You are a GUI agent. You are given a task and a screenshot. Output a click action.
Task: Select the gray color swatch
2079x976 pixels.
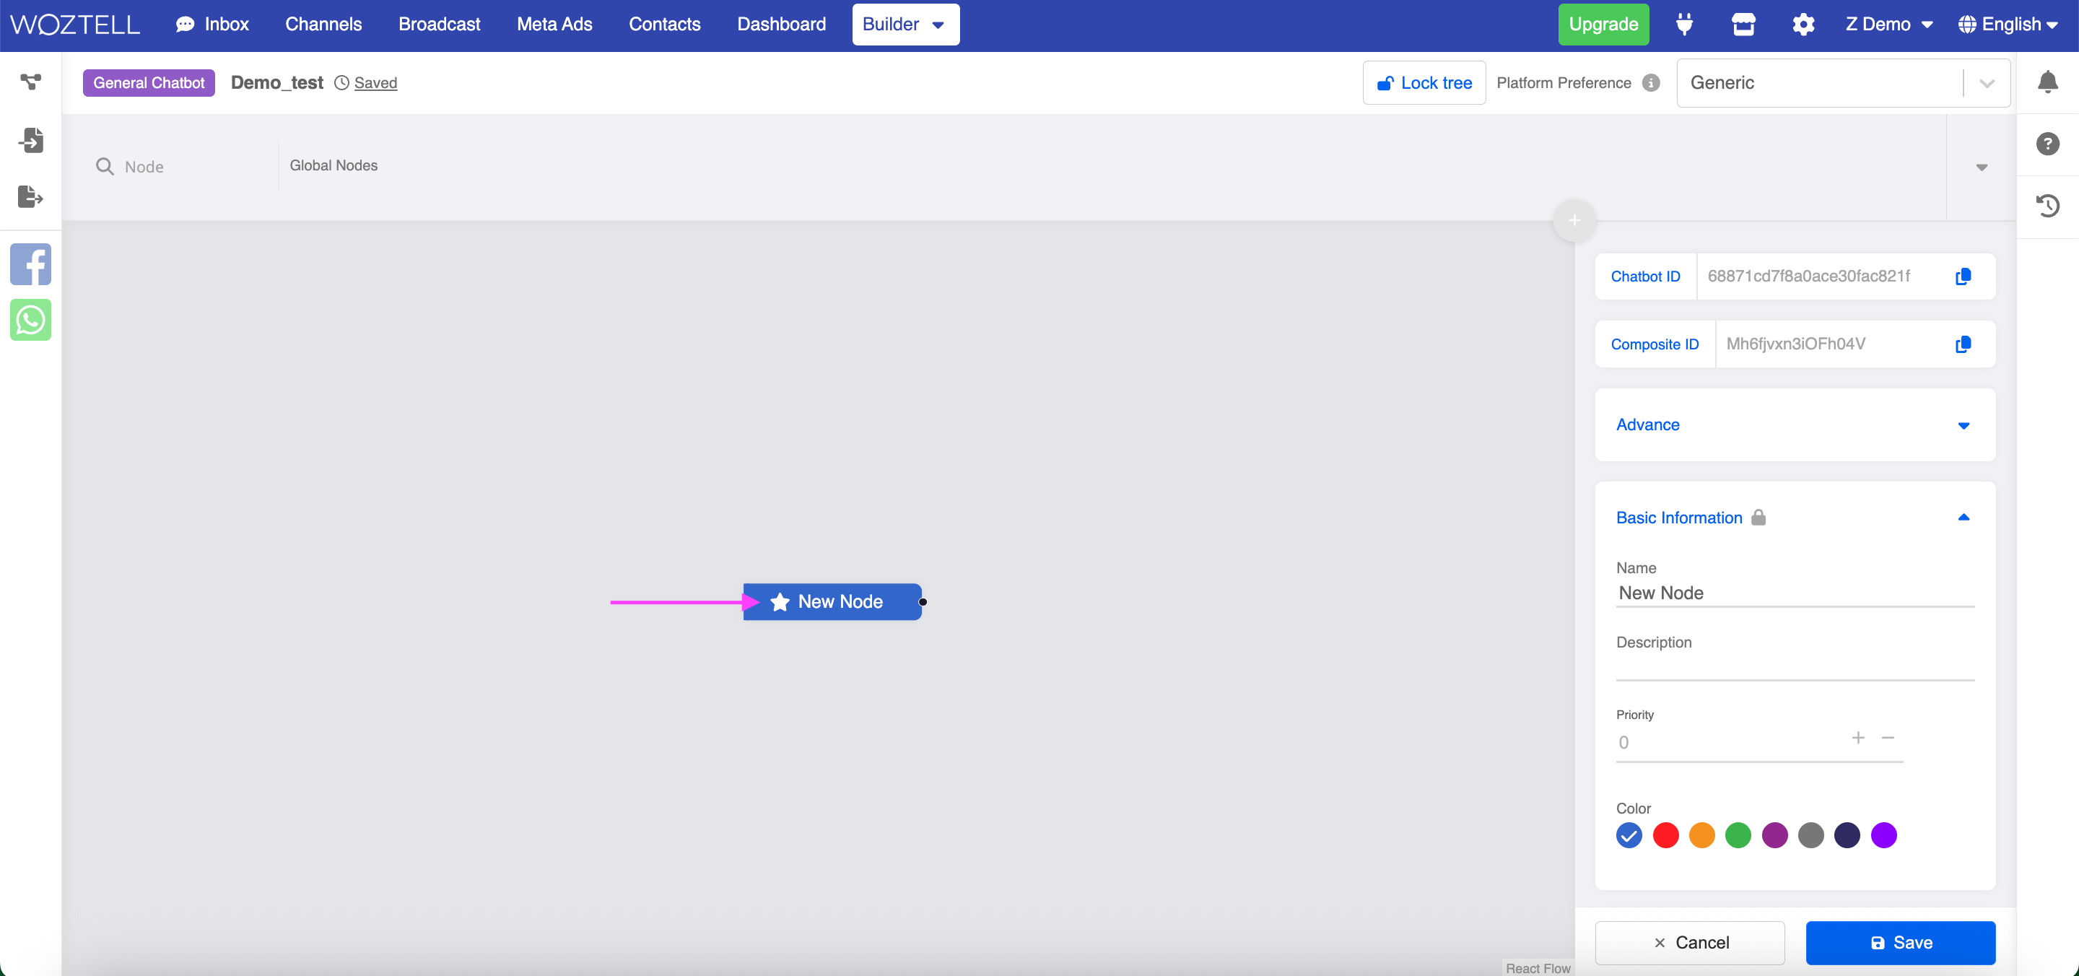click(1810, 835)
